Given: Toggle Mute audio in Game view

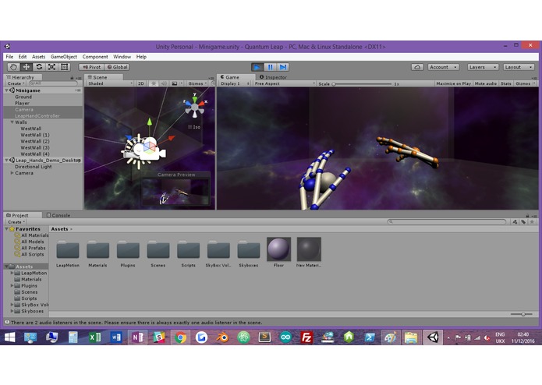Looking at the screenshot, I should tap(486, 83).
